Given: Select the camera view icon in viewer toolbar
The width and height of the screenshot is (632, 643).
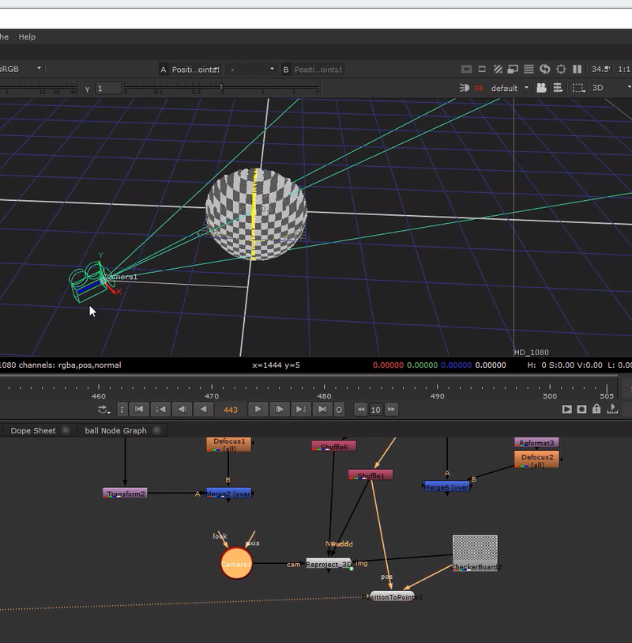Looking at the screenshot, I should (542, 89).
